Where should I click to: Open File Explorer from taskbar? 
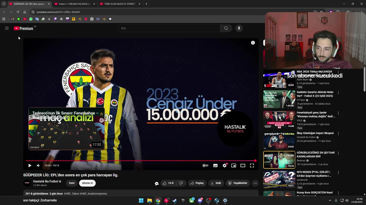point(150,200)
